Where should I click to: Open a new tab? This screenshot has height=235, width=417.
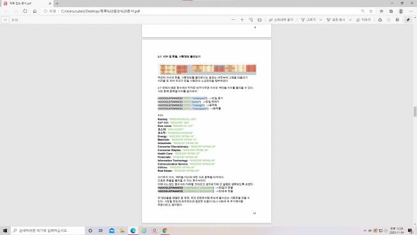pyautogui.click(x=57, y=3)
